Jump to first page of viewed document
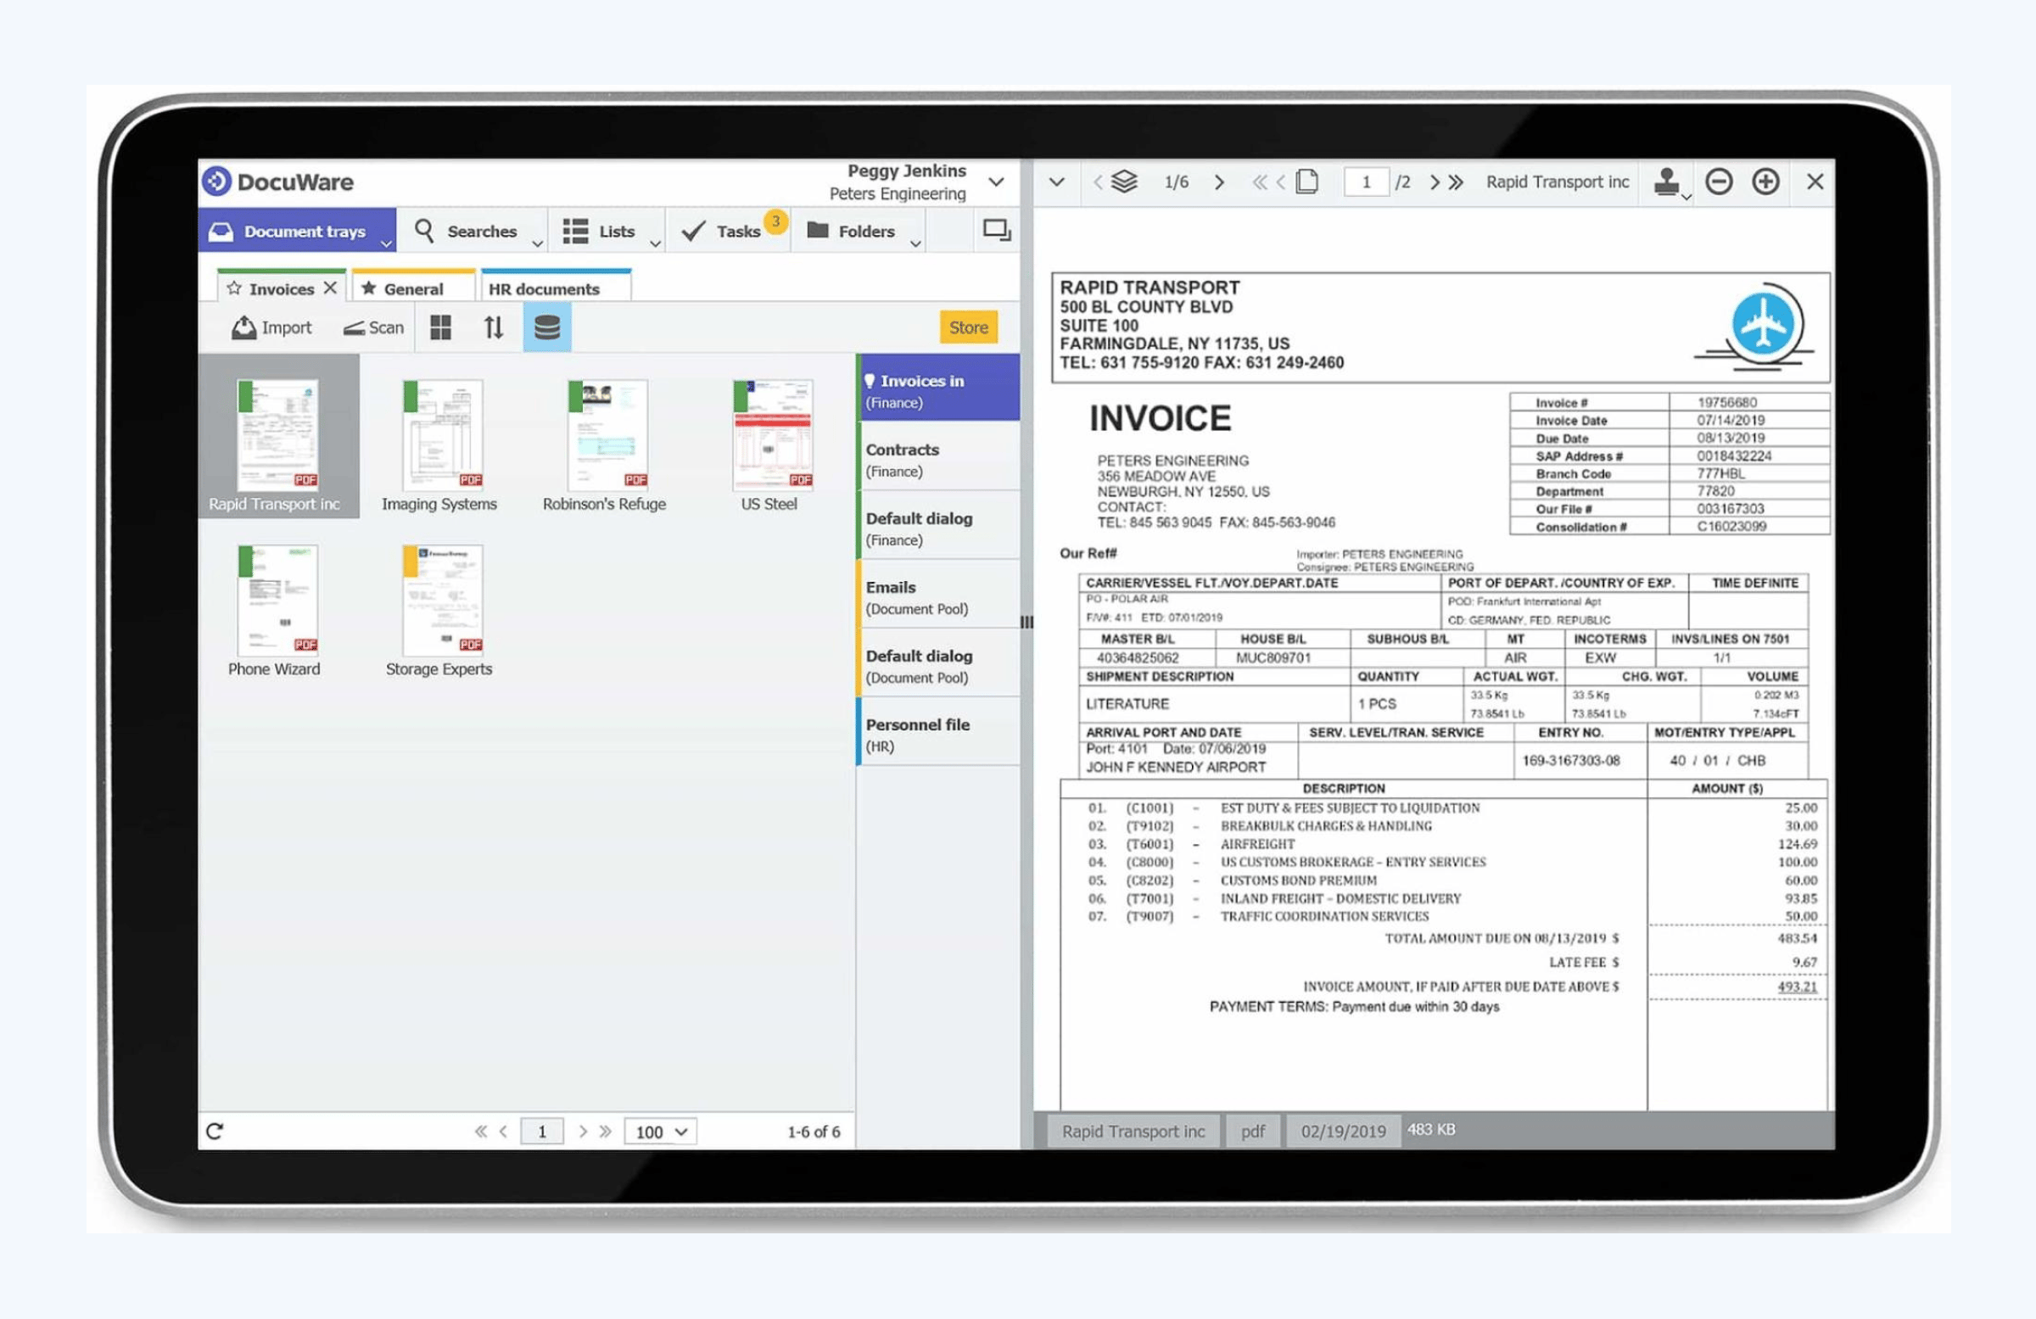The image size is (2036, 1319). click(1258, 182)
